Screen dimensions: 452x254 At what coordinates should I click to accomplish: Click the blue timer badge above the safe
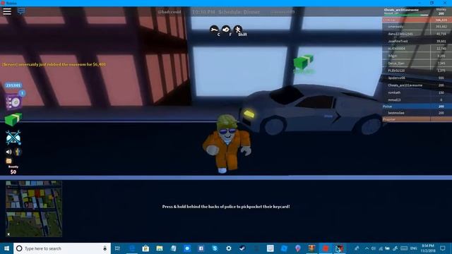[13, 85]
